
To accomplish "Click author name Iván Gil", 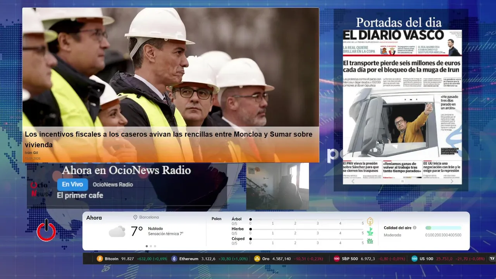I will click(x=31, y=153).
